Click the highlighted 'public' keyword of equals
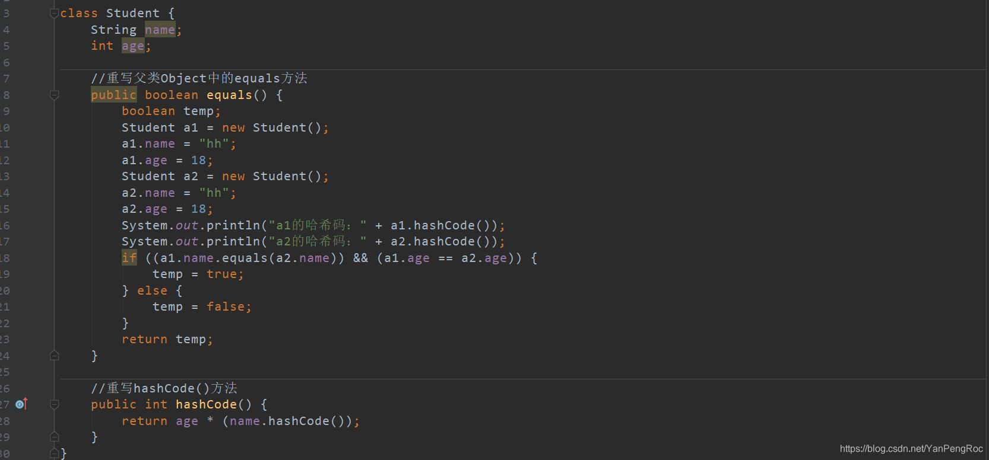This screenshot has height=460, width=989. [114, 95]
